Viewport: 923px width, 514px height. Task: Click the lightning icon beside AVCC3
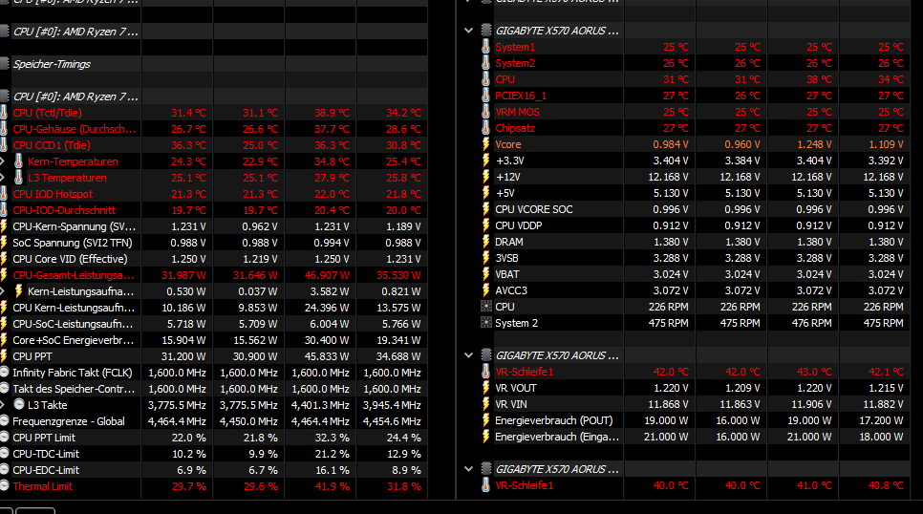[x=485, y=290]
